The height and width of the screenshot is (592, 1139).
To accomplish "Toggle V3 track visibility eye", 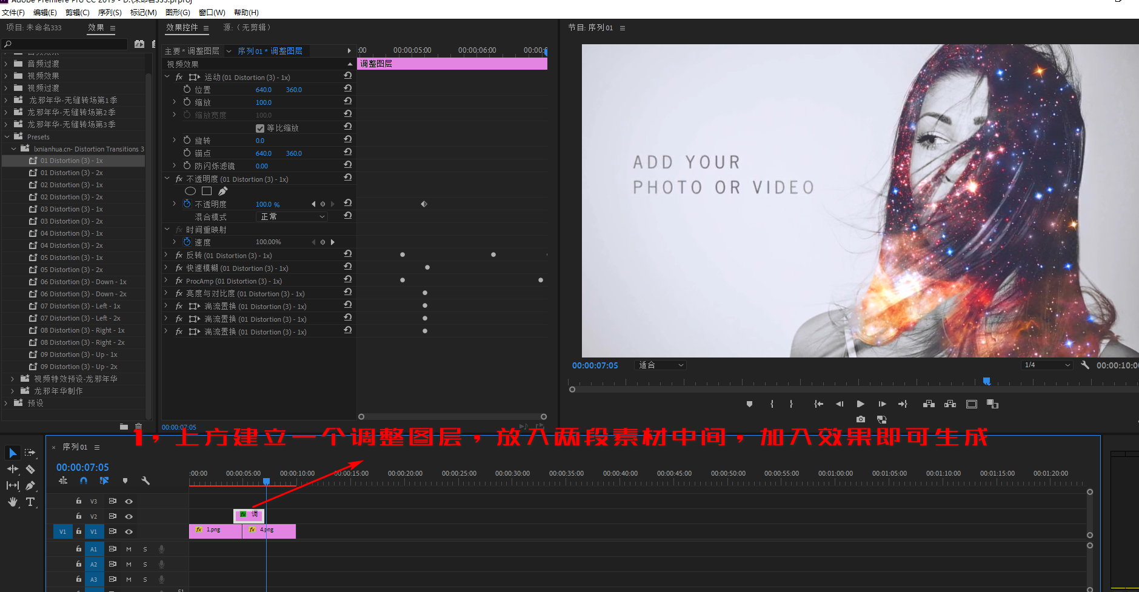I will tap(129, 501).
